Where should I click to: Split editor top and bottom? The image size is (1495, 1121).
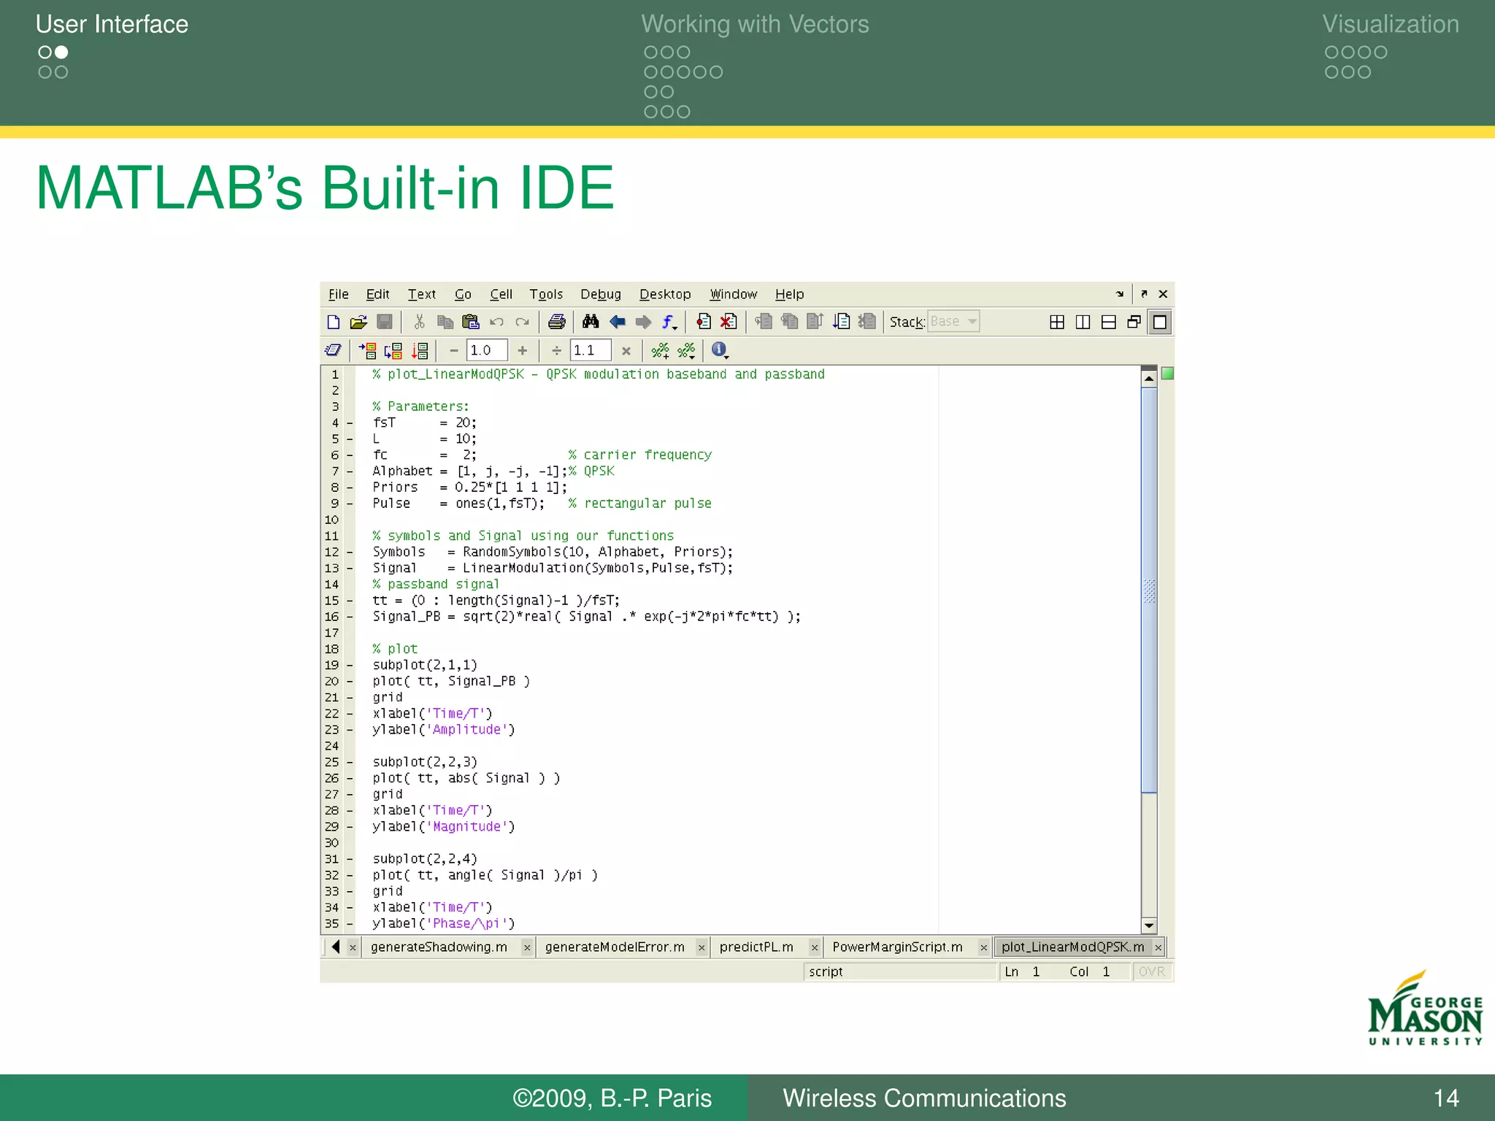click(1108, 322)
